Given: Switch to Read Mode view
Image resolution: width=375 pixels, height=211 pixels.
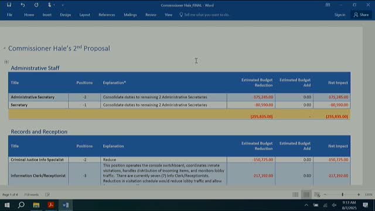Looking at the screenshot, I should point(295,195).
